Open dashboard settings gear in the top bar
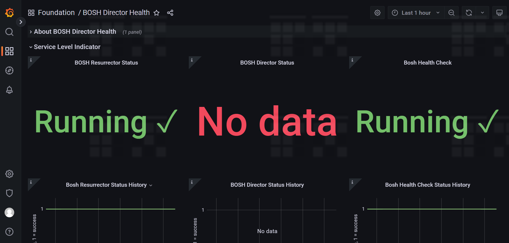The height and width of the screenshot is (243, 509). (377, 12)
